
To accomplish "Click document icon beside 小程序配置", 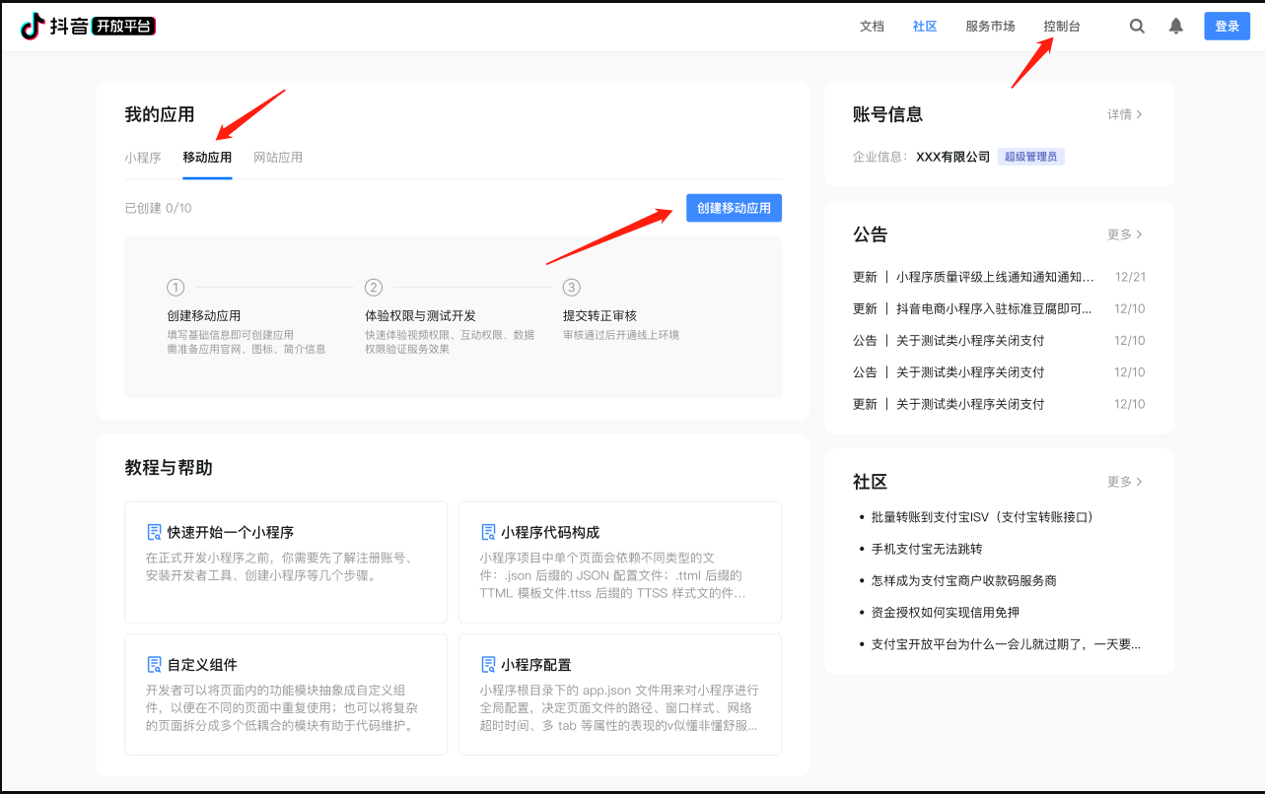I will 488,665.
